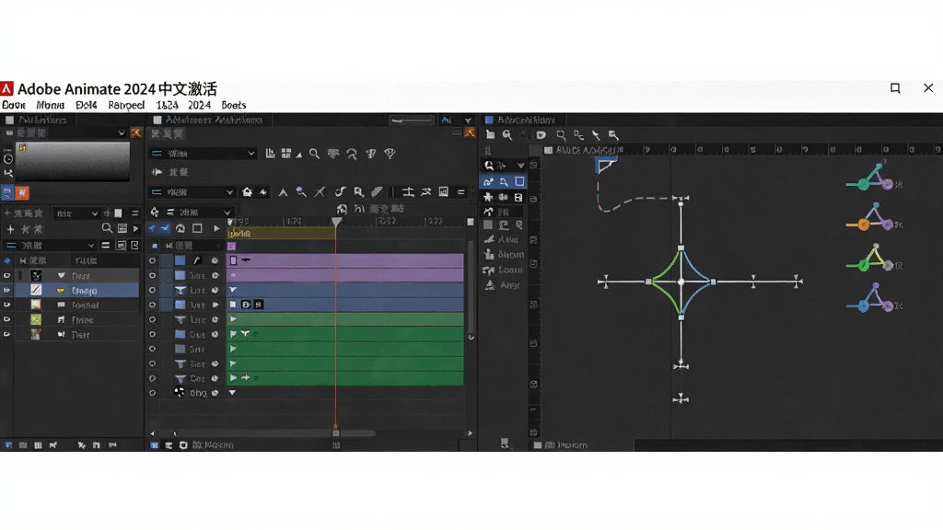The image size is (943, 530).
Task: Click the X-shaped cross icon in timeline toolbar
Action: tap(320, 192)
